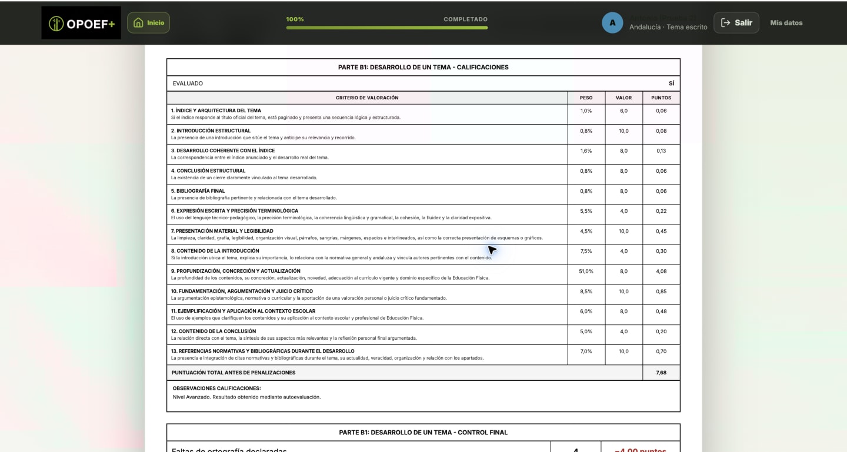Click the OPOEF+ logo
Screen dimensions: 847x452
coord(81,23)
